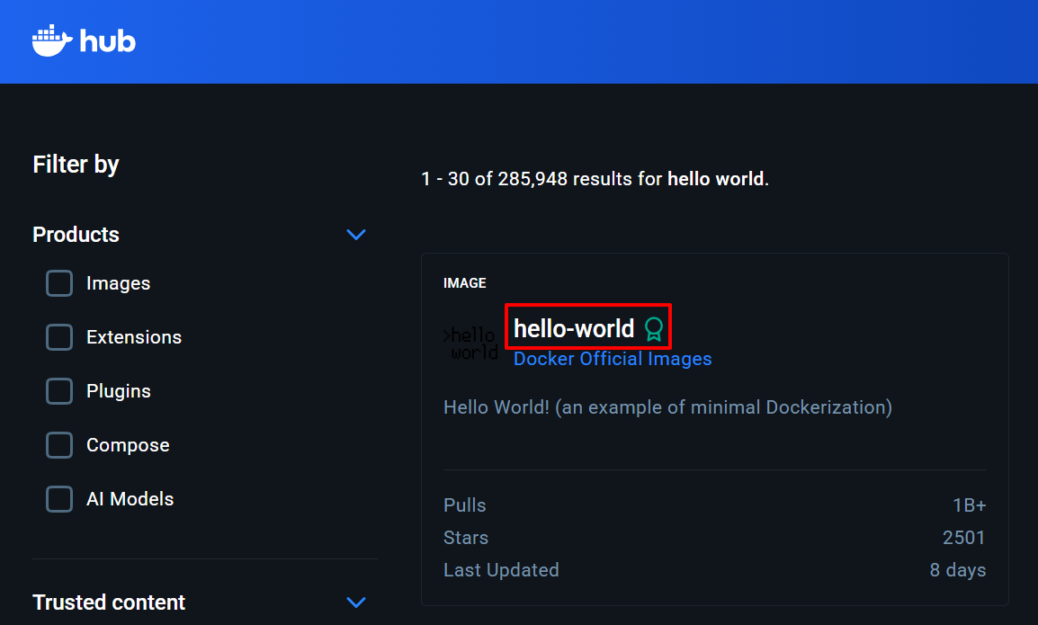Collapse the Trusted content section chevron

tap(356, 603)
